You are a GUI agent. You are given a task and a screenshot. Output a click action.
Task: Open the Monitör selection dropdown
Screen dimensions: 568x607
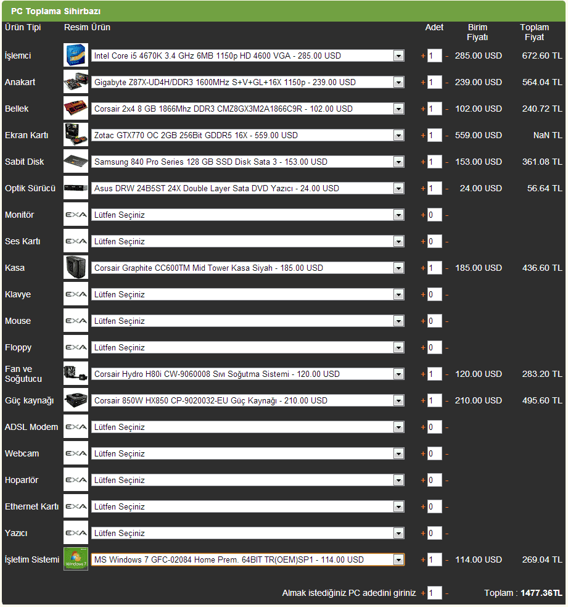pyautogui.click(x=248, y=215)
